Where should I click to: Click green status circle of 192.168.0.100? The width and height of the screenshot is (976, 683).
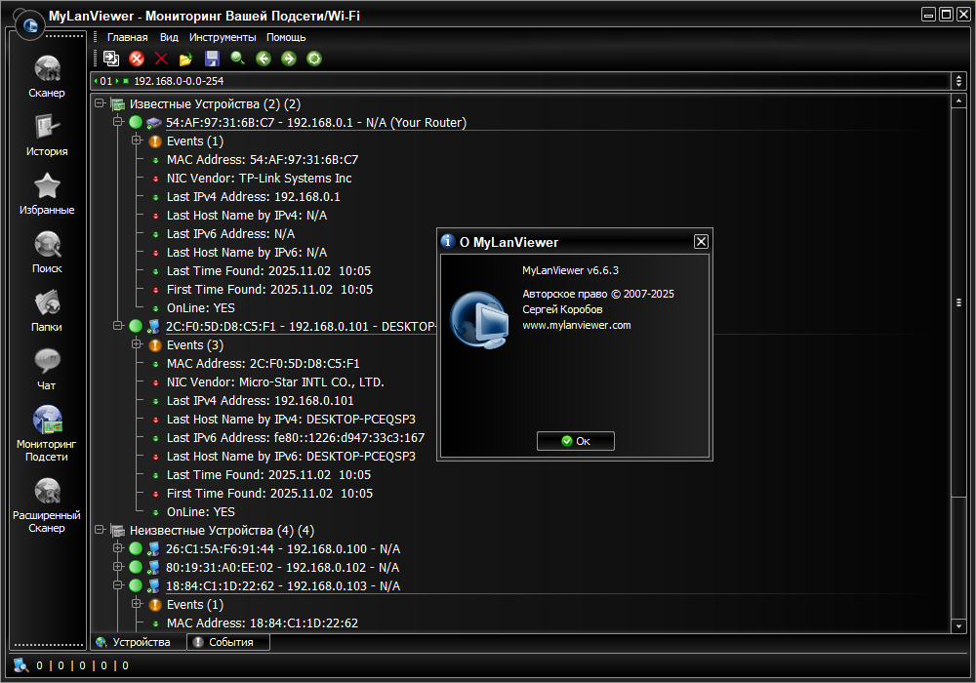(x=136, y=548)
